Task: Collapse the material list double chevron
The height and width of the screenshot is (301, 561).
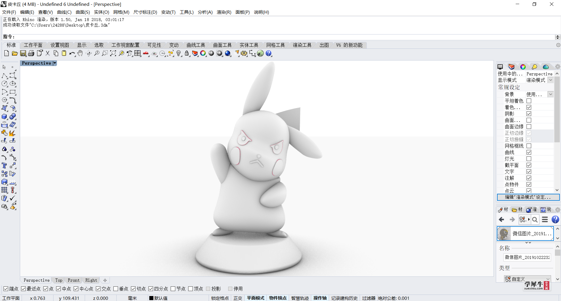Action: 528,243
